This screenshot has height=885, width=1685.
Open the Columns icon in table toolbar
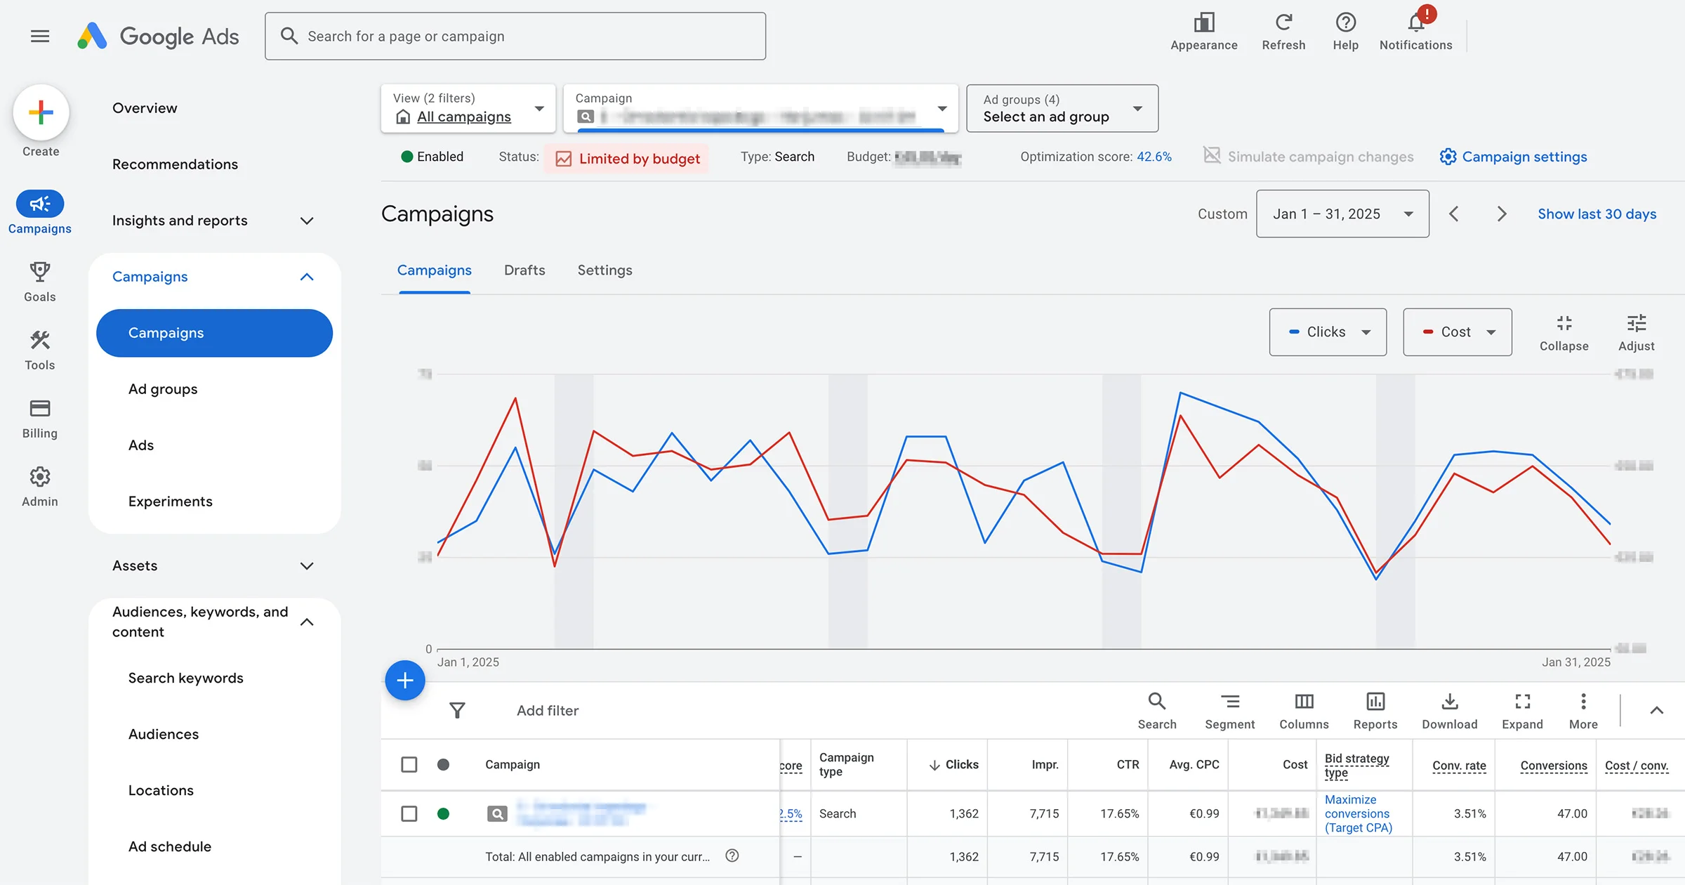tap(1304, 702)
